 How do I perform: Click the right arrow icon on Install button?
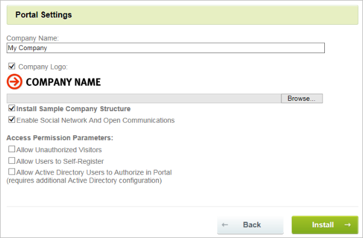tap(347, 225)
